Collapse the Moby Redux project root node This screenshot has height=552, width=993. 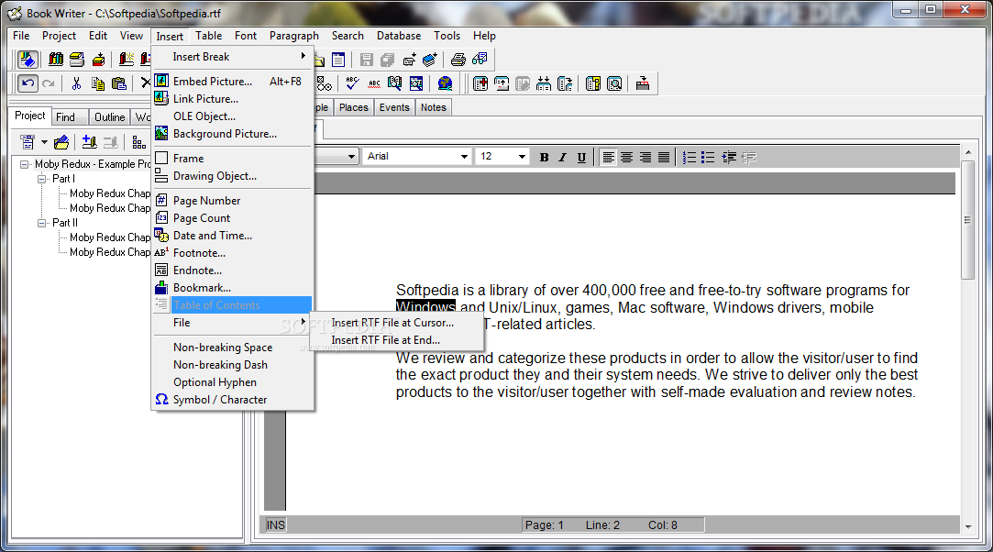pos(24,164)
